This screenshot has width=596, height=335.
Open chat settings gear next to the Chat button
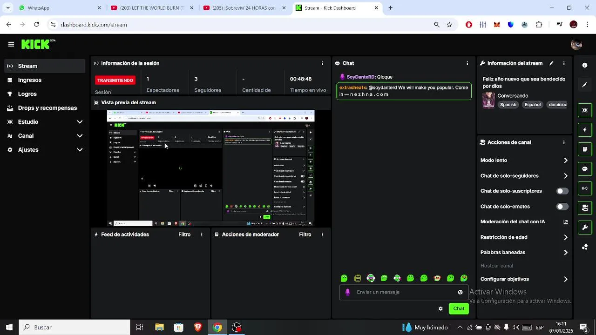440,308
